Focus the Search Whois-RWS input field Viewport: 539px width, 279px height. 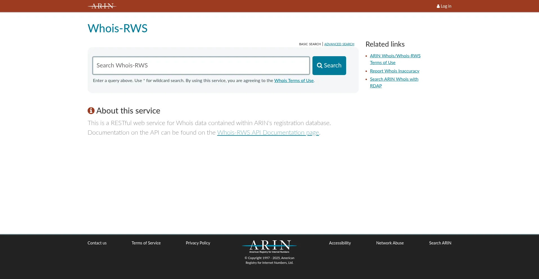click(201, 65)
